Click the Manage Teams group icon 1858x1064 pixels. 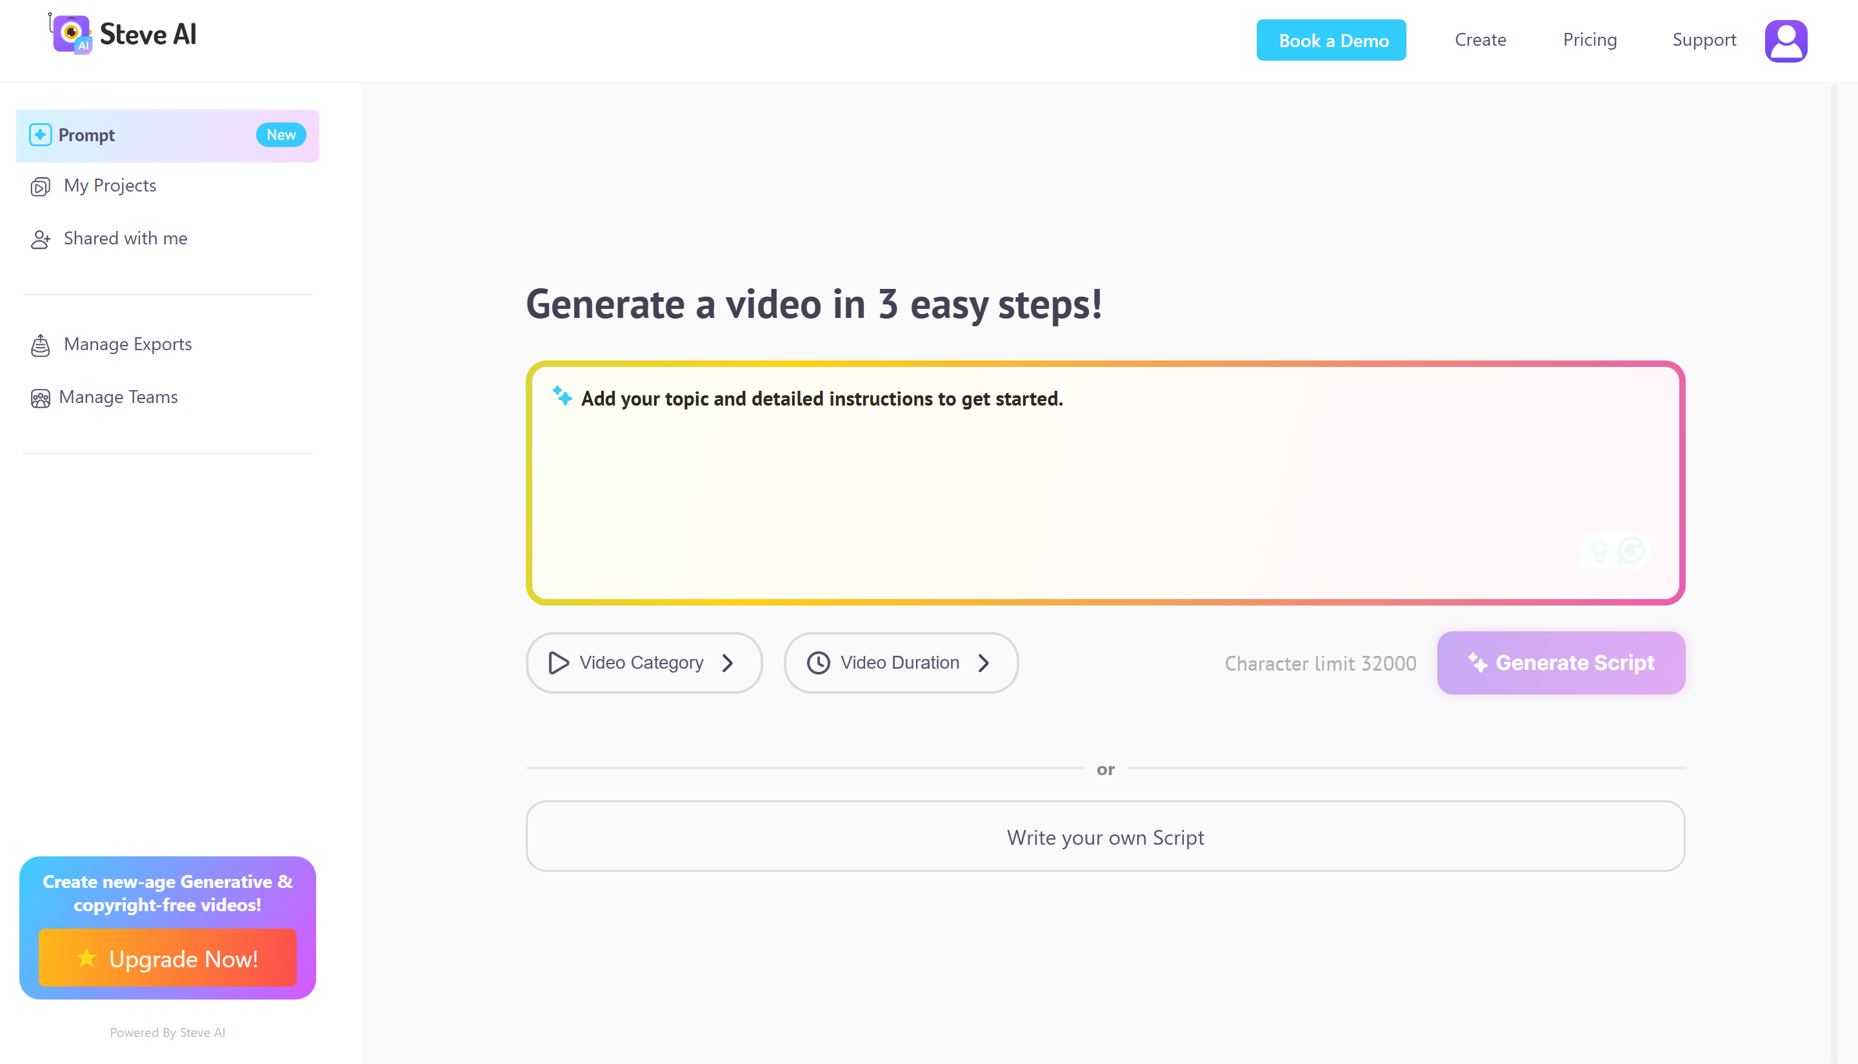40,399
